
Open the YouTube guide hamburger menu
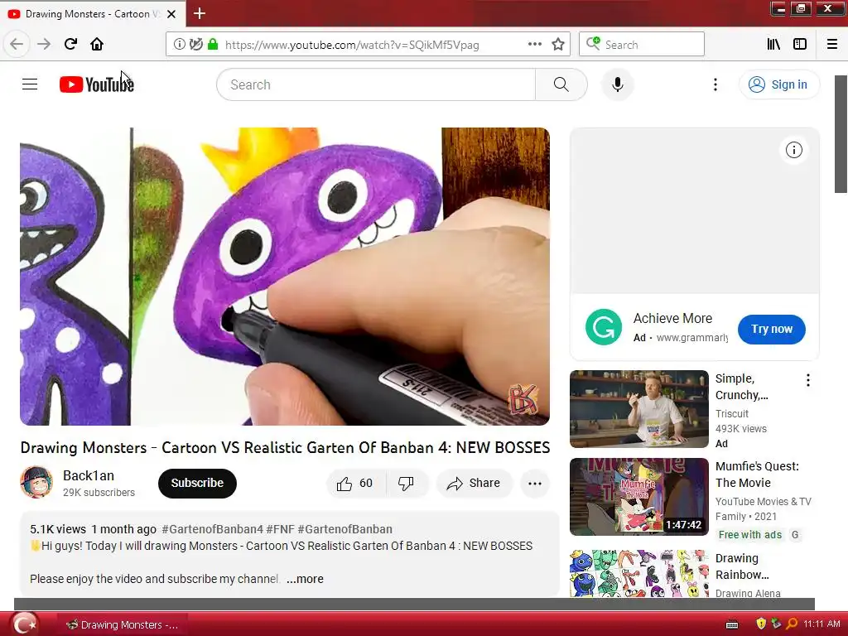pos(30,84)
